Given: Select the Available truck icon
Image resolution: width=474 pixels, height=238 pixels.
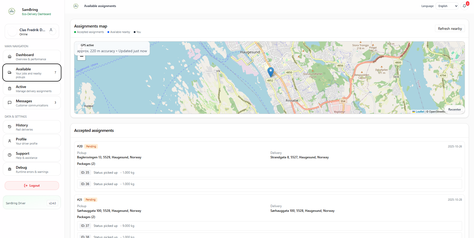Looking at the screenshot, I should [x=10, y=72].
